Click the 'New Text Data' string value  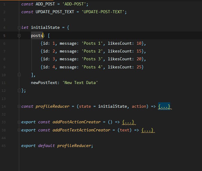pos(80,82)
